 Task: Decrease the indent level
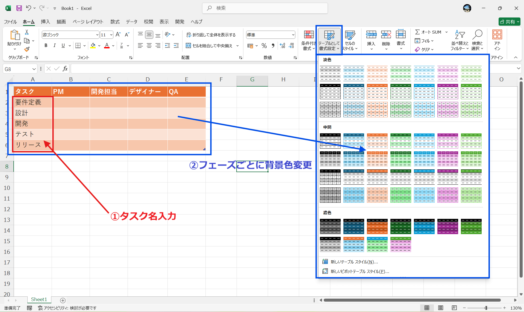[167, 46]
